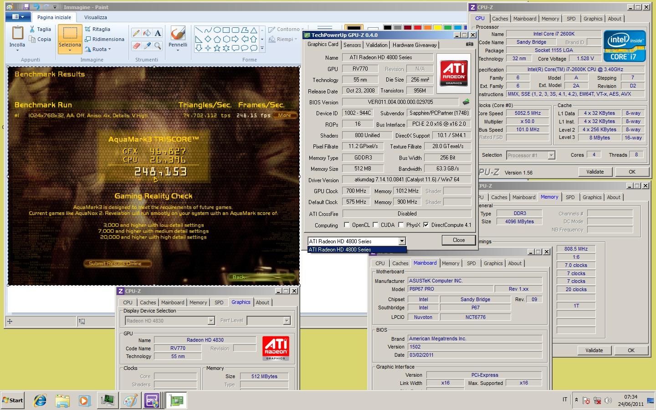Select the Pencil tool in Paint

pyautogui.click(x=136, y=33)
